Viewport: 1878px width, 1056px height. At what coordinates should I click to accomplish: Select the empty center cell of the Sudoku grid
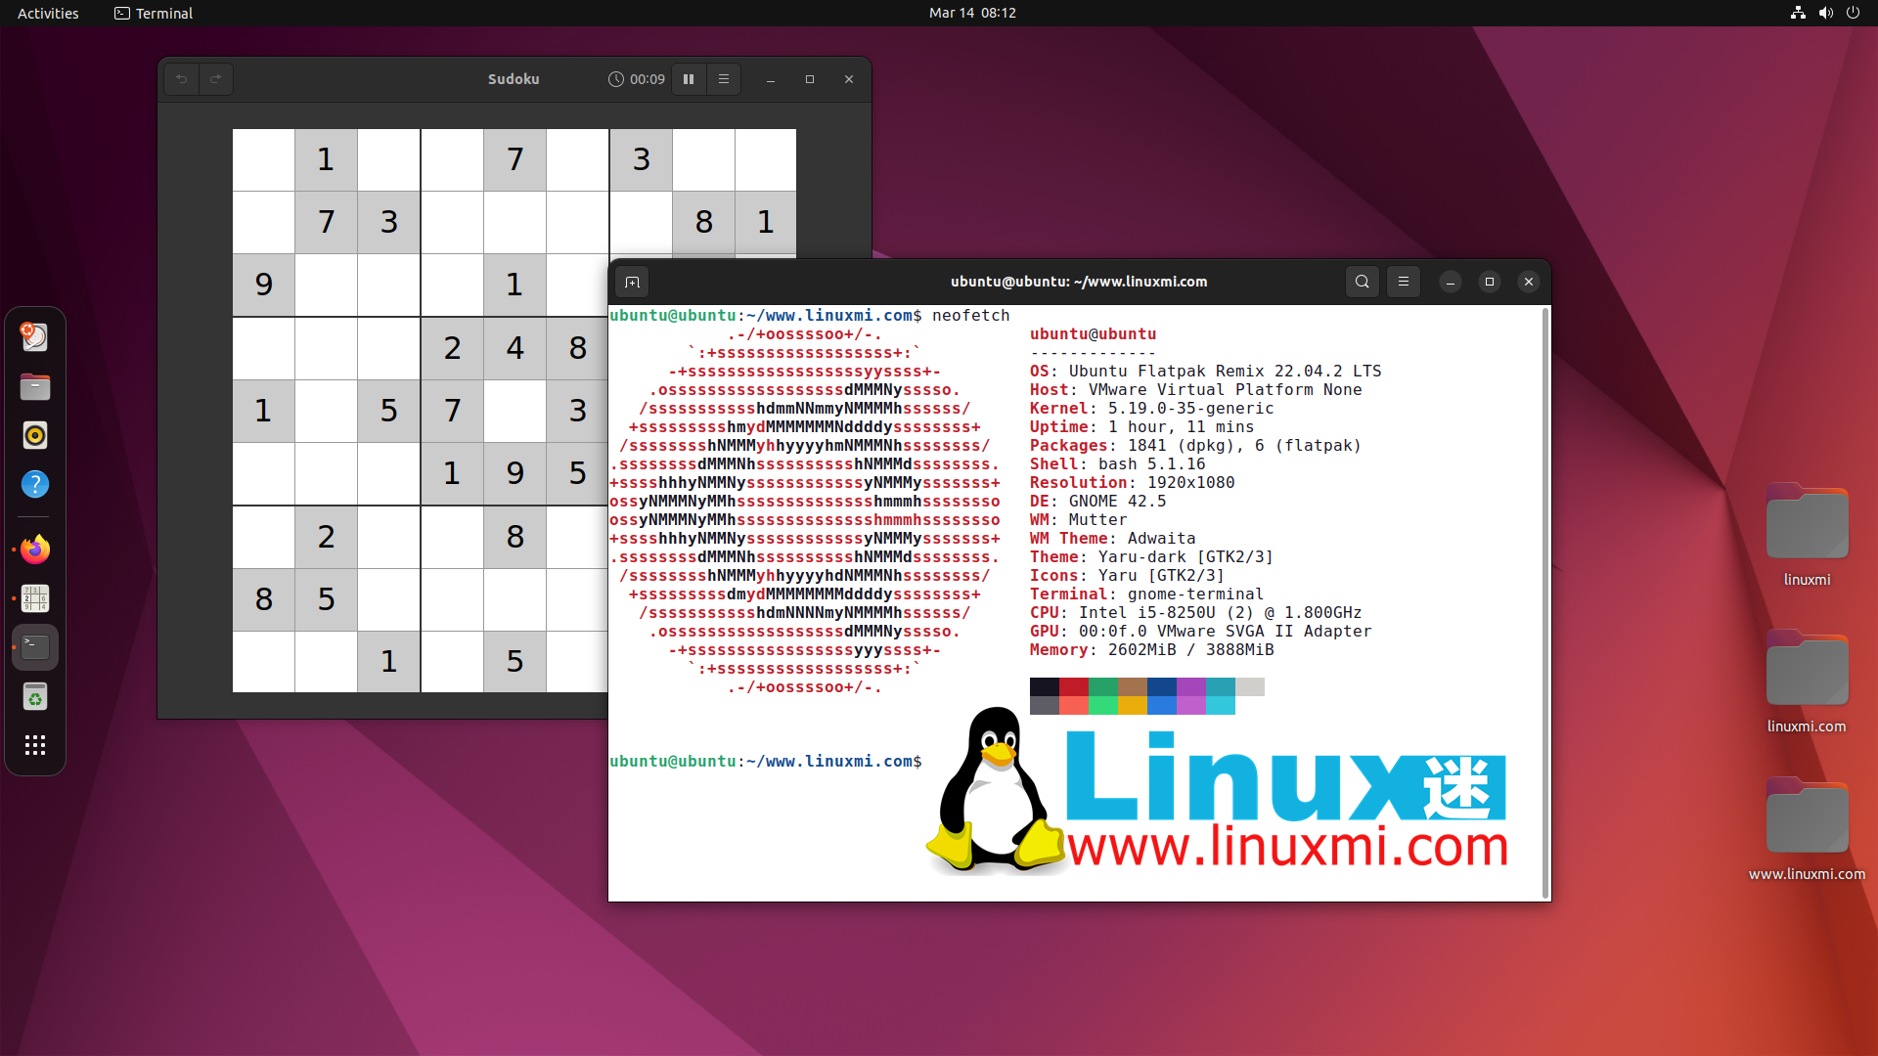coord(514,411)
